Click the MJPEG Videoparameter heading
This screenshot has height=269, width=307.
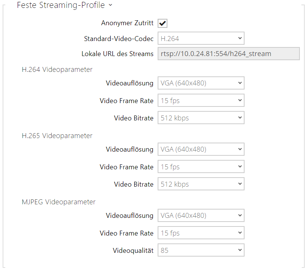coord(59,202)
